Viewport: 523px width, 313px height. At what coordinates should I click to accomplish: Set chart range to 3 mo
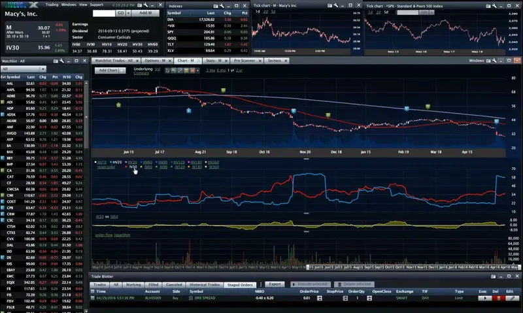coord(210,71)
